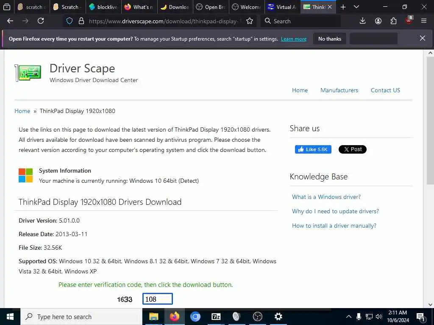Expand the list all tabs chevron
Viewport: 434px width, 325px height.
(x=356, y=7)
